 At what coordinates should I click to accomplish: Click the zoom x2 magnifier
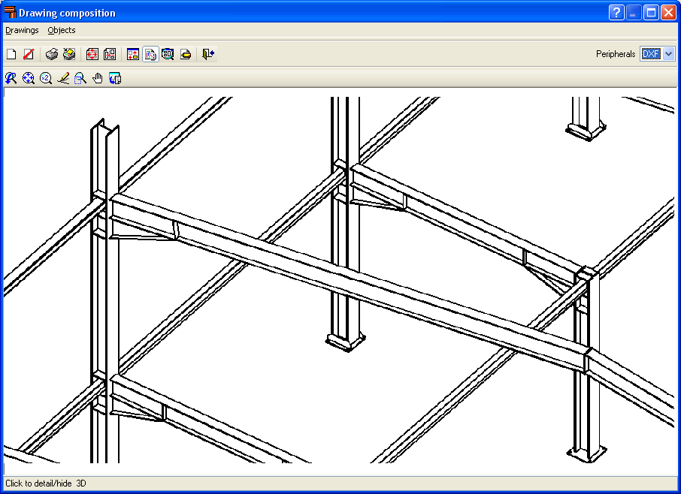pos(46,79)
